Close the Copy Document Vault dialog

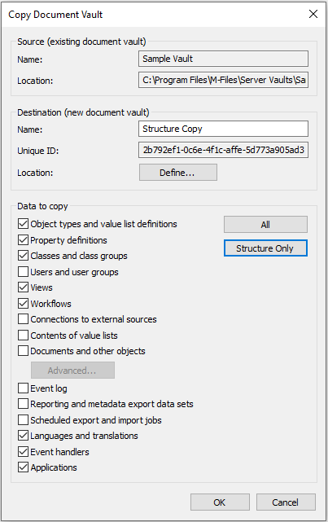coord(313,14)
